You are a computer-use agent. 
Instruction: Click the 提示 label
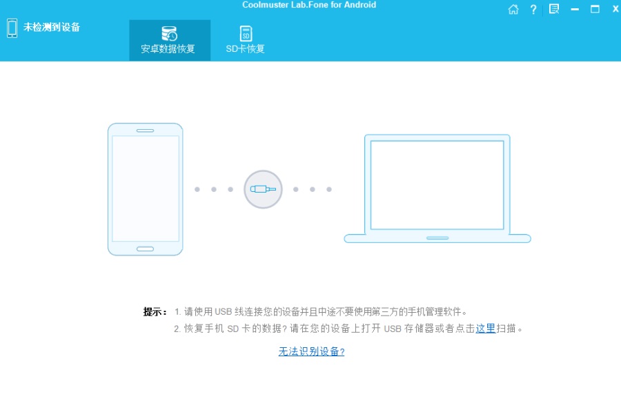(155, 312)
